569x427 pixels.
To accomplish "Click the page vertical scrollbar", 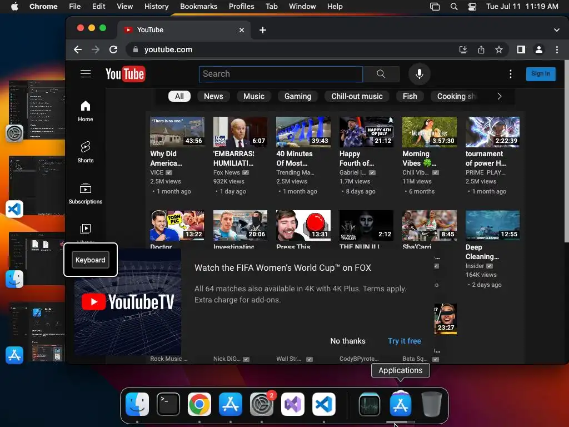I will coord(566,152).
